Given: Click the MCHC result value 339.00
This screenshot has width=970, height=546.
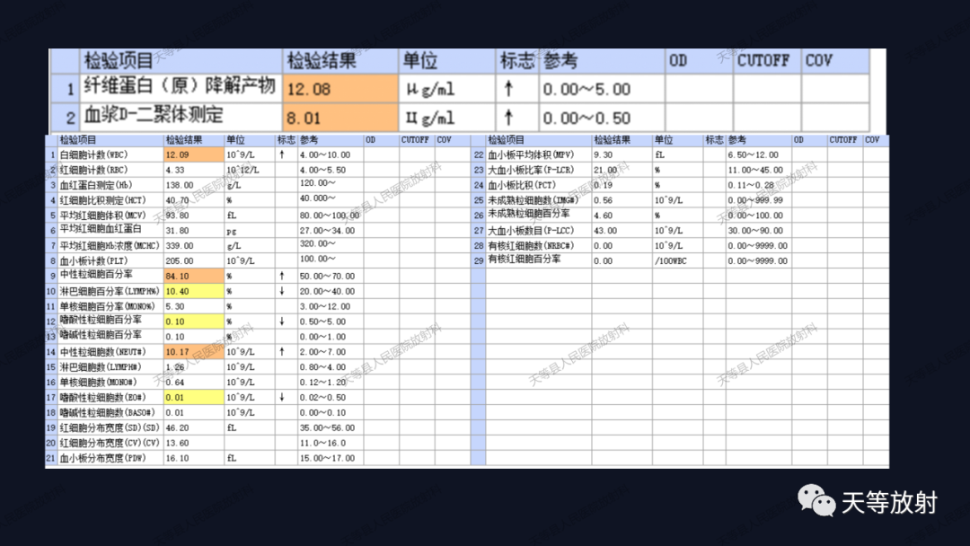Looking at the screenshot, I should [x=180, y=245].
